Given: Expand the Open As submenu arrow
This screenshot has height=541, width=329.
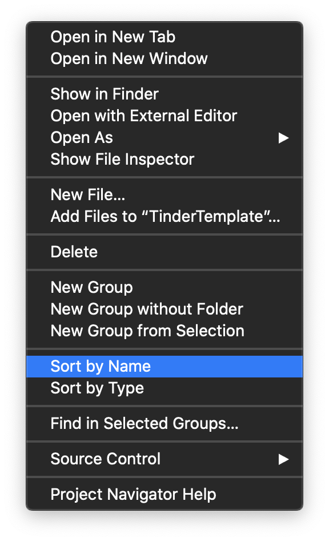Looking at the screenshot, I should (x=283, y=138).
